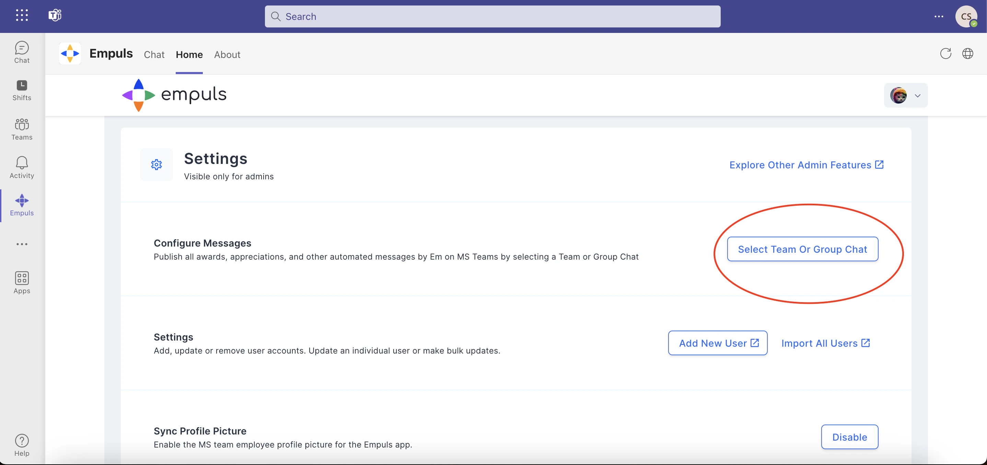The height and width of the screenshot is (465, 987).
Task: Reload the Empuls tab
Action: [945, 53]
